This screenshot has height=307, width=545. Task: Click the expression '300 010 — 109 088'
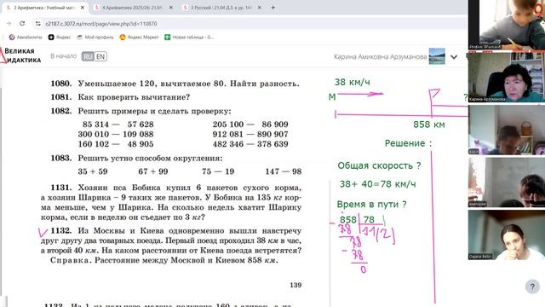tap(116, 134)
